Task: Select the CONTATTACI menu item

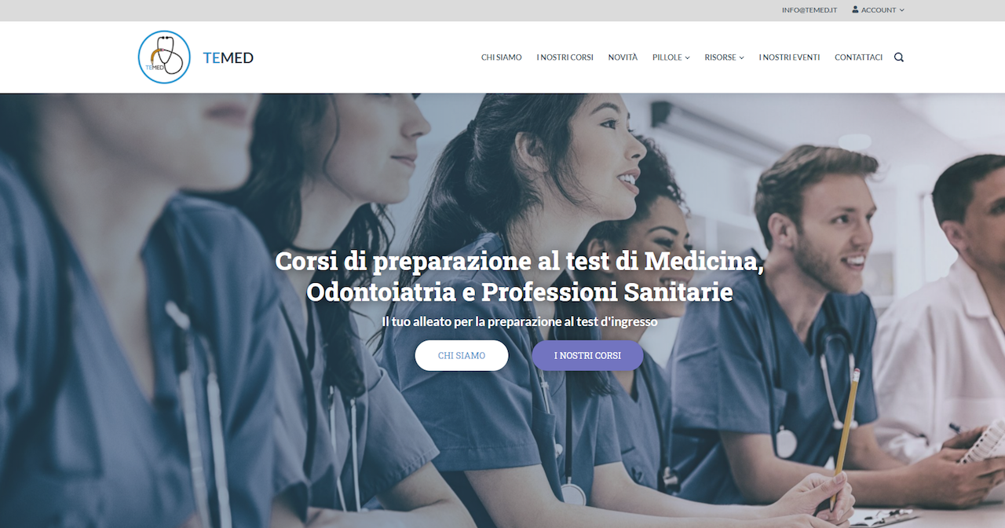Action: 858,57
